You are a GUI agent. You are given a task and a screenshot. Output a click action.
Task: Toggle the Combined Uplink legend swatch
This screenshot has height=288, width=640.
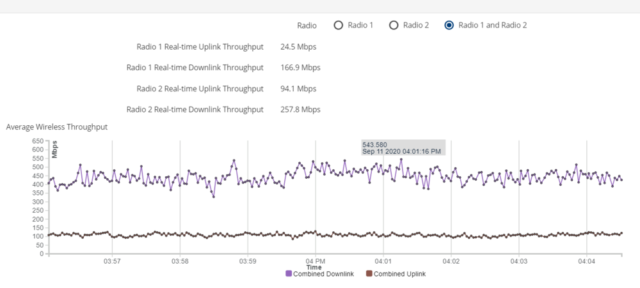[x=369, y=274]
